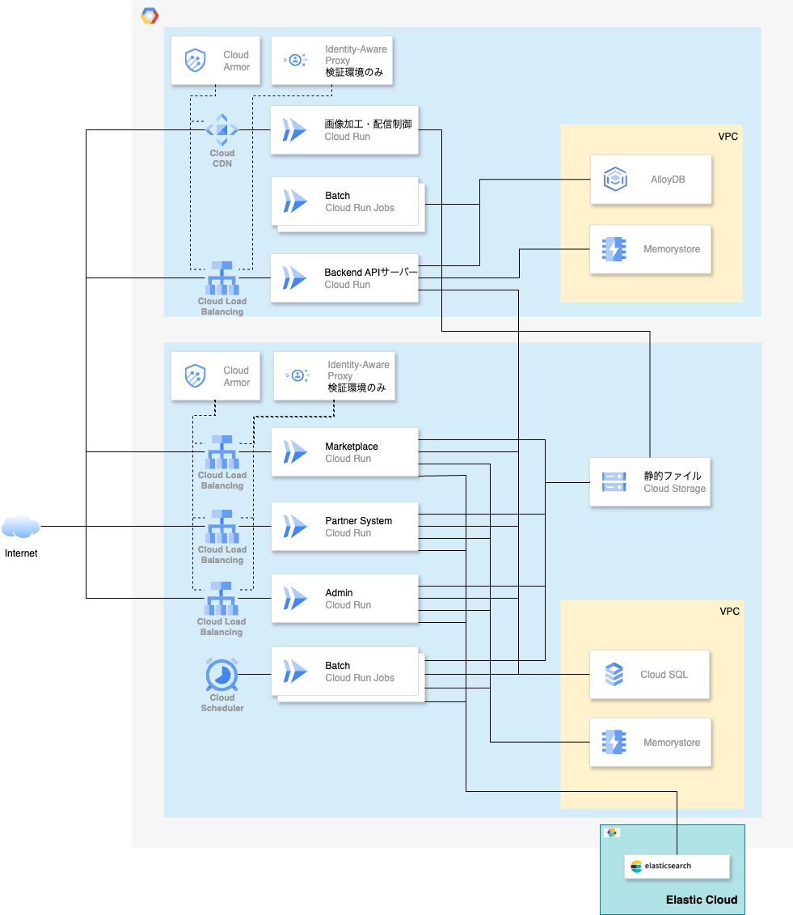
Task: Select Cloud Run icon of 画像加工・配信制御
Action: click(294, 130)
